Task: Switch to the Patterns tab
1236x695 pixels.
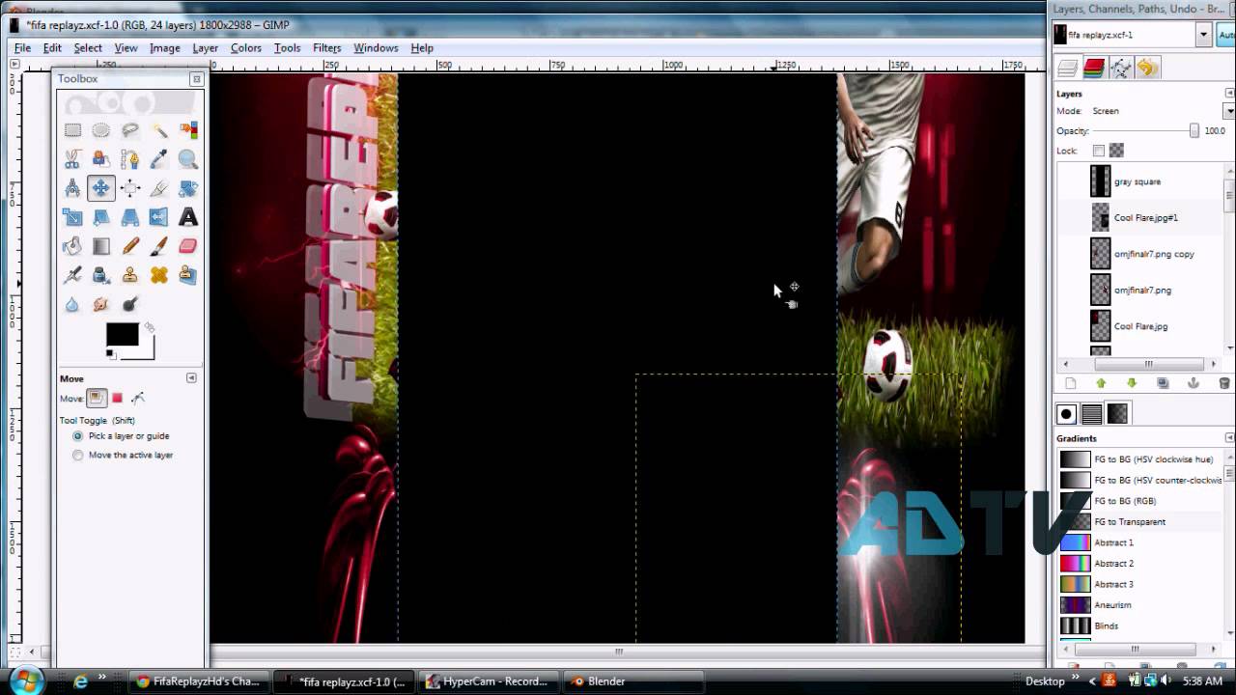Action: 1092,414
